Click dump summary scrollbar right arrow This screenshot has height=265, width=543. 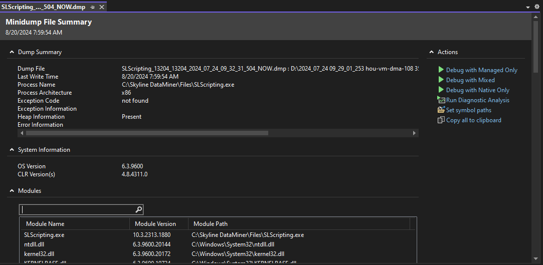(x=414, y=133)
